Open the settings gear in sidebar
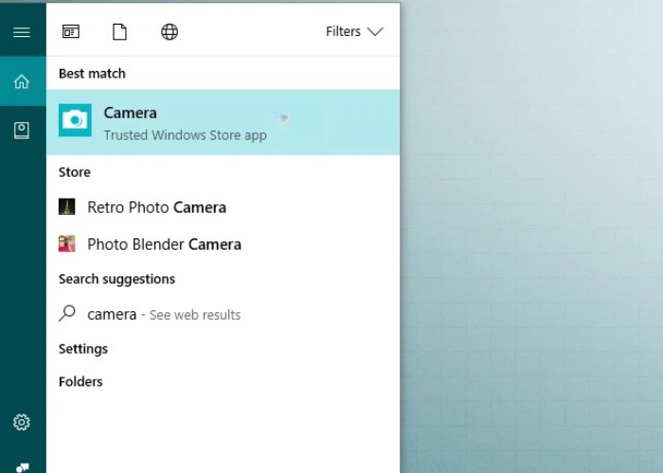Viewport: 663px width, 473px height. [21, 422]
